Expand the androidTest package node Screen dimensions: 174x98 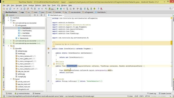pos(11,41)
